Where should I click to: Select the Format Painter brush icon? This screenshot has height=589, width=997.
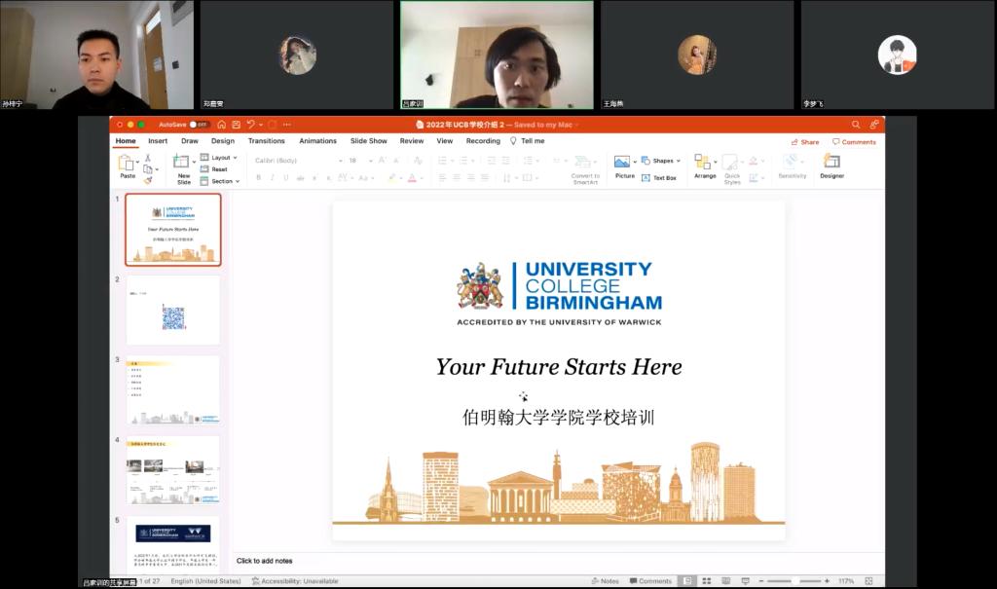click(x=148, y=181)
